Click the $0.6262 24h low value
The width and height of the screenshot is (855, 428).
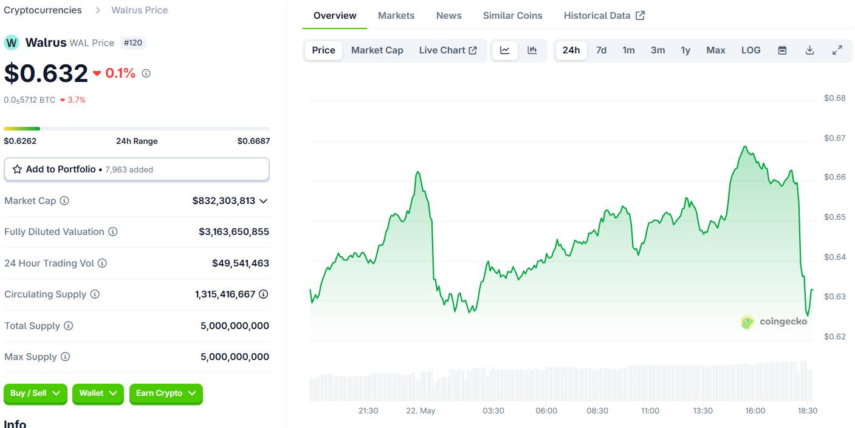[x=20, y=141]
